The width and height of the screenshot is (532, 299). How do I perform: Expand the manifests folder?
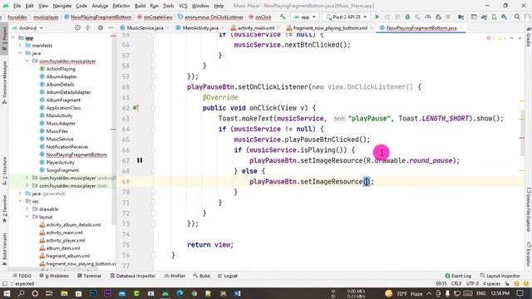tap(20, 45)
